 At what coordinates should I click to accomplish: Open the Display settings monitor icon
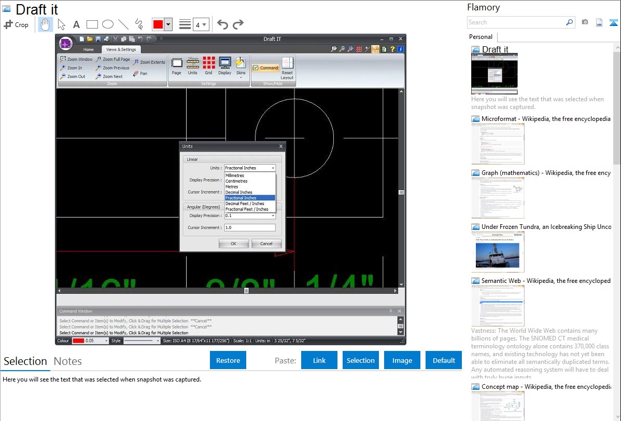click(224, 66)
